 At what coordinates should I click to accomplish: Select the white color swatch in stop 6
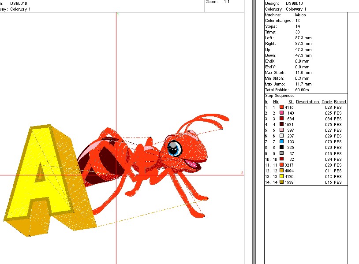click(281, 136)
